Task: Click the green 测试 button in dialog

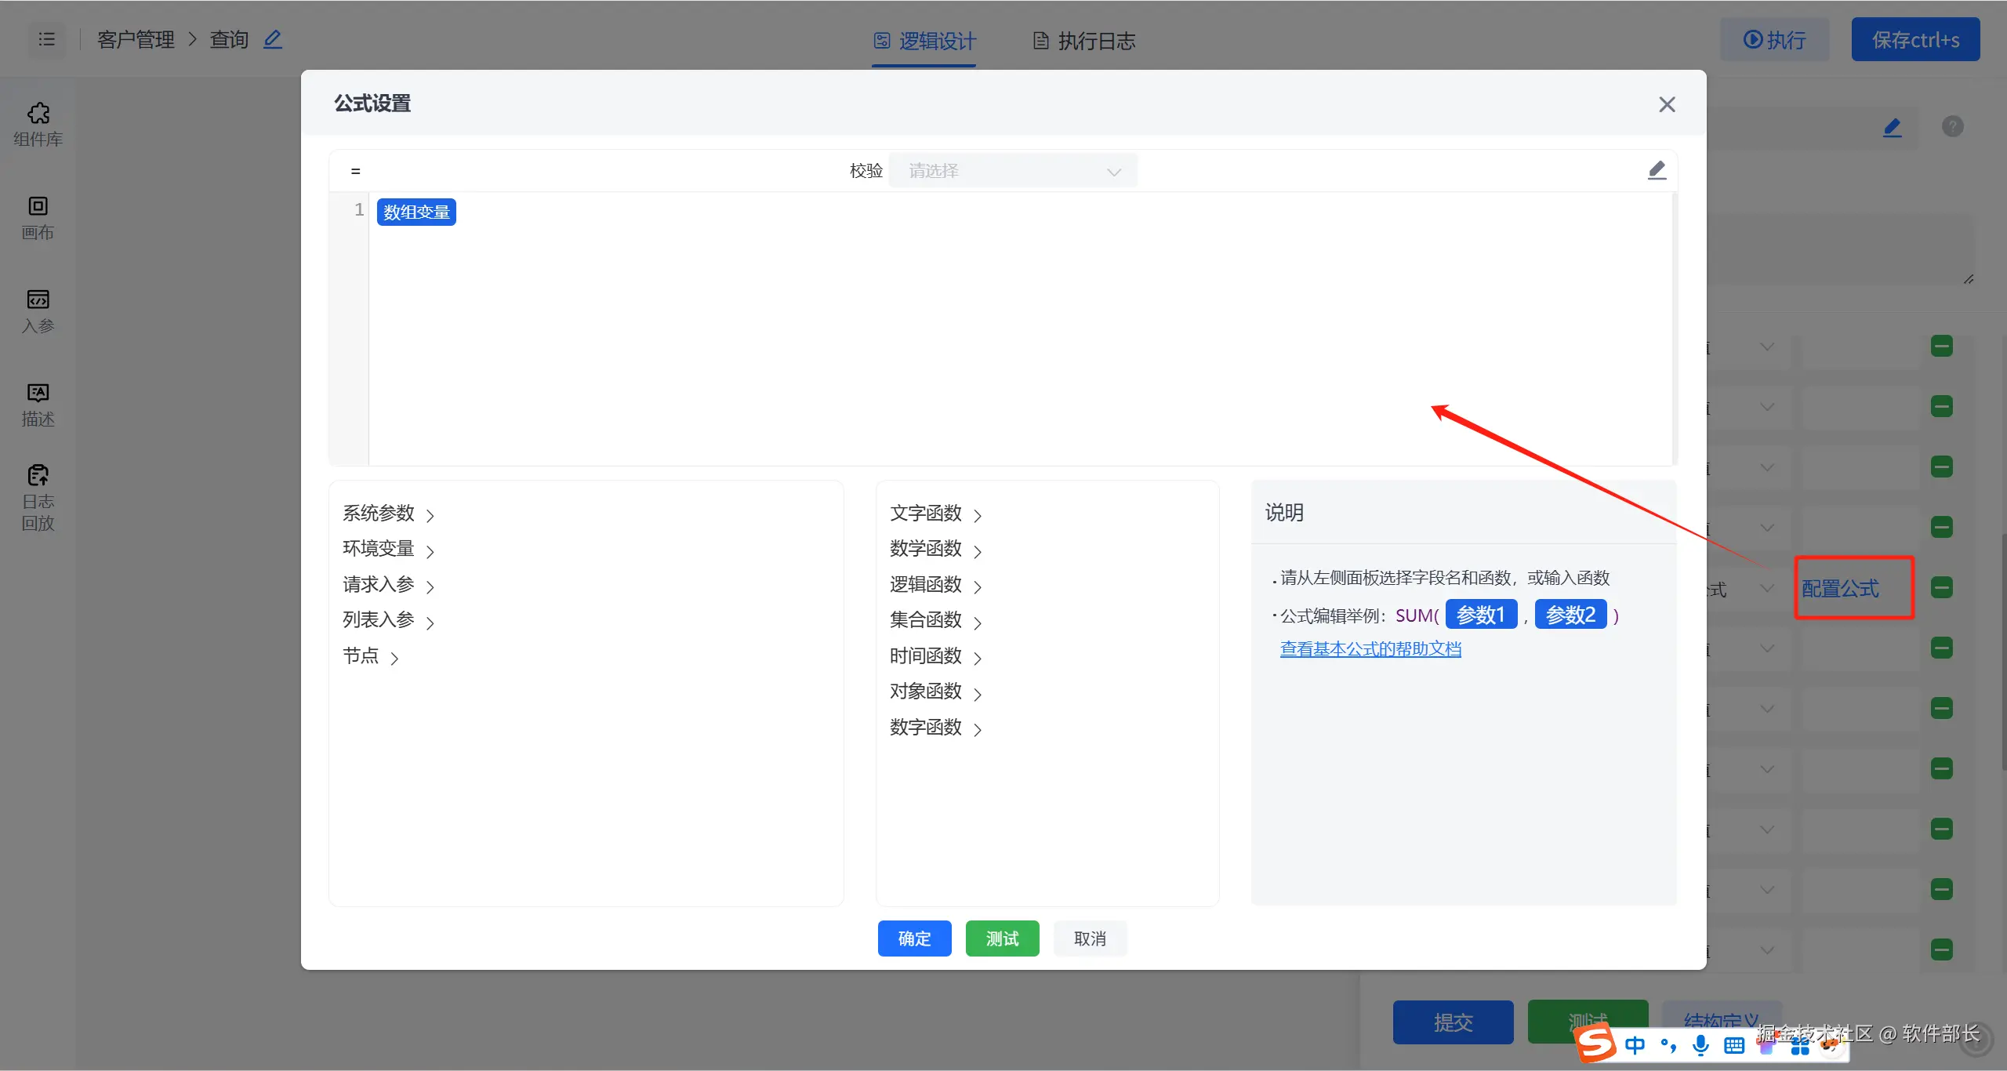Action: (x=1002, y=938)
